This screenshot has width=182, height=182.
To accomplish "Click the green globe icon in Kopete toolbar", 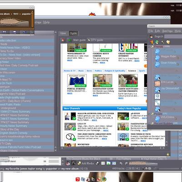I will (x=157, y=42).
